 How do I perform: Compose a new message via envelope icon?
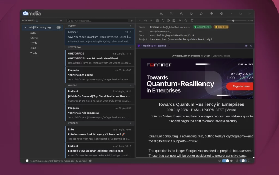point(161,14)
